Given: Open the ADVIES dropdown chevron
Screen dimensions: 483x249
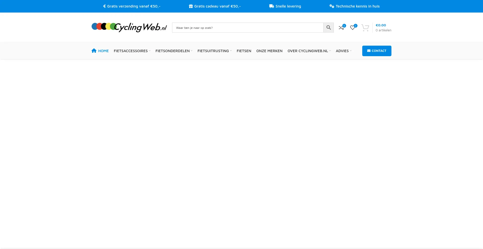Looking at the screenshot, I should click(350, 51).
